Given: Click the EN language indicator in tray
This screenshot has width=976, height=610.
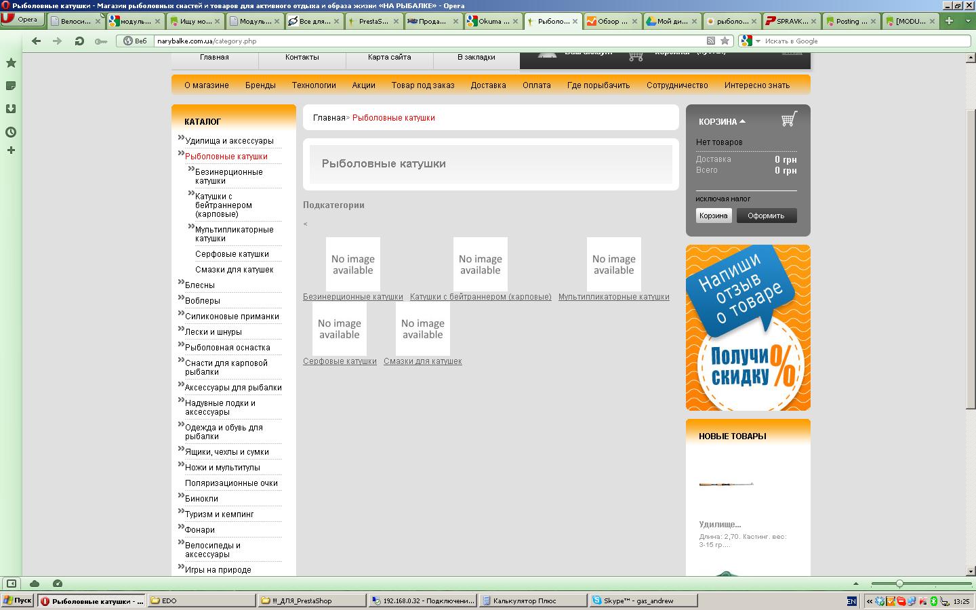Looking at the screenshot, I should 851,601.
